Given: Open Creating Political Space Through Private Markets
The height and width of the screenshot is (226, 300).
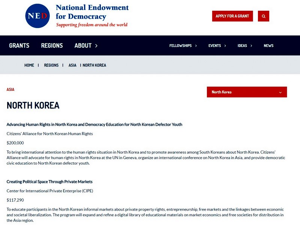Looking at the screenshot, I should tap(49, 182).
